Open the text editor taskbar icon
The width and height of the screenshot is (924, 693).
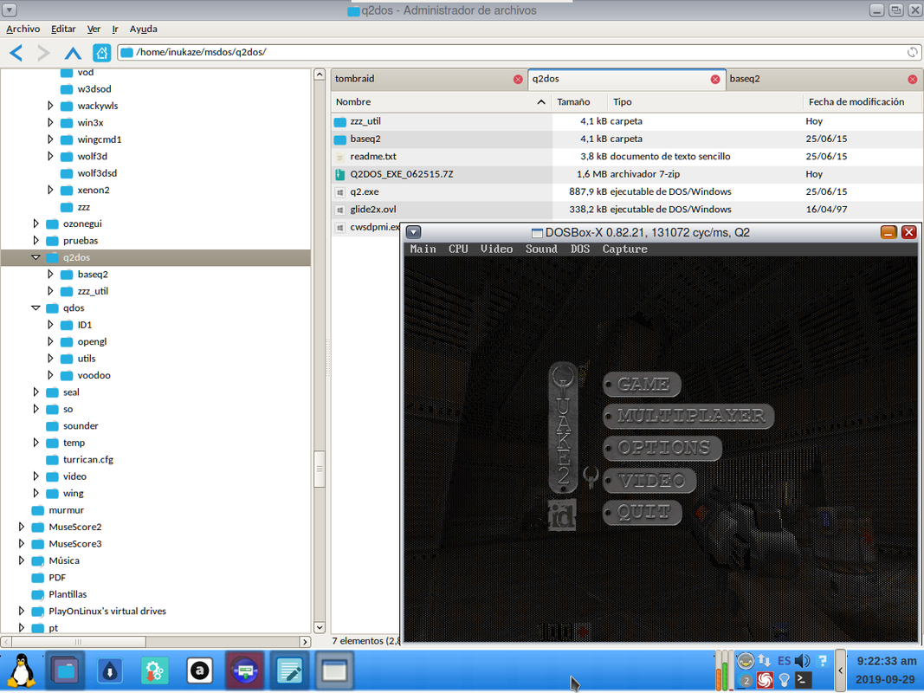point(289,670)
